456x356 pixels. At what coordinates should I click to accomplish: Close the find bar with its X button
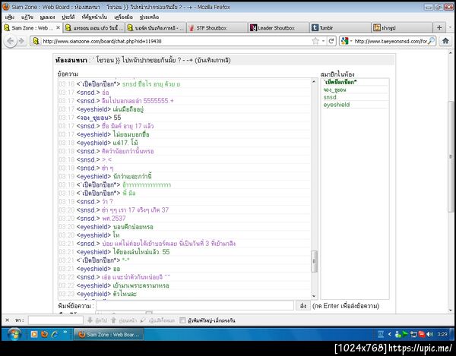point(8,320)
